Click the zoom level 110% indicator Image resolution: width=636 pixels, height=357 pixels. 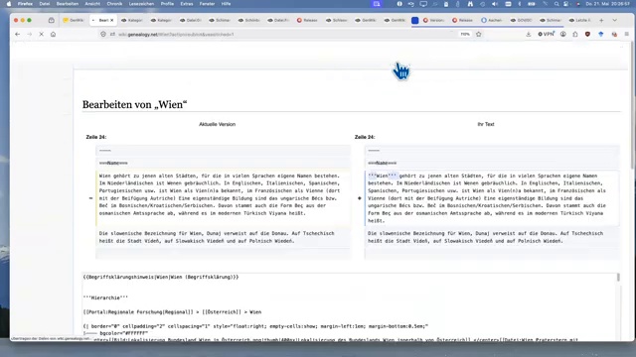465,35
